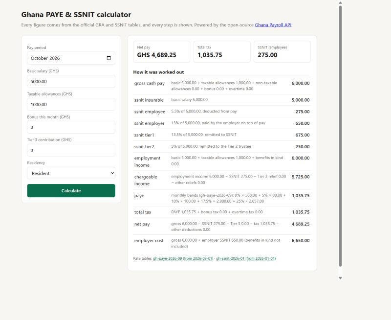Screen dimensions: 391x320
Task: Click the 675.00 ssnit tier1 amount
Action: (303, 135)
